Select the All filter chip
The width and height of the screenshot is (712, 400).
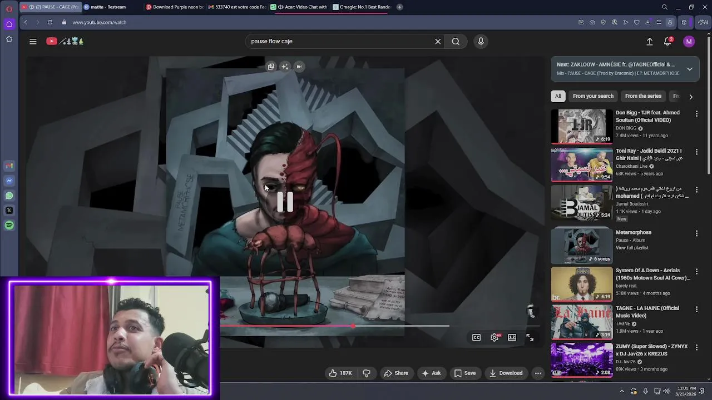(558, 96)
